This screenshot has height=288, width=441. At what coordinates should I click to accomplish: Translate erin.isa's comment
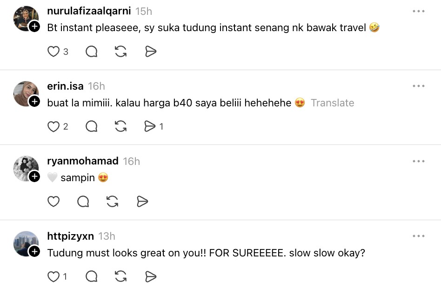click(332, 103)
